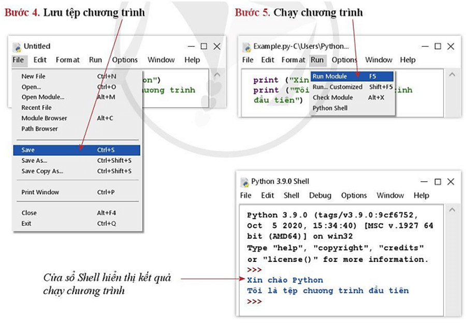Choose Save Copy As... menu entry

click(x=77, y=171)
